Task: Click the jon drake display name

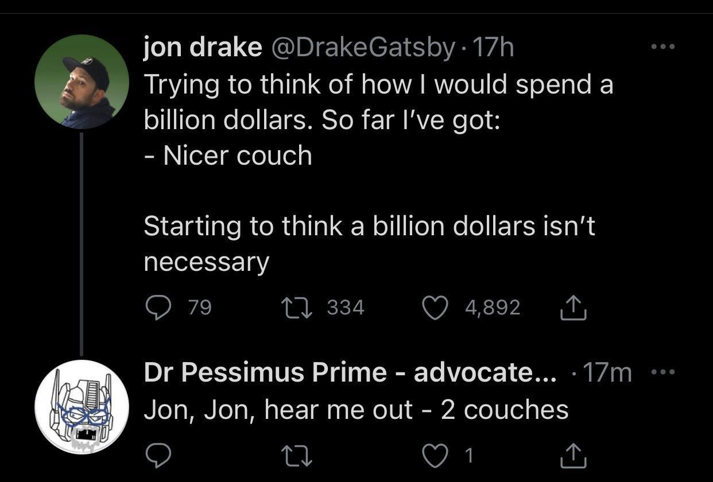Action: pos(202,48)
